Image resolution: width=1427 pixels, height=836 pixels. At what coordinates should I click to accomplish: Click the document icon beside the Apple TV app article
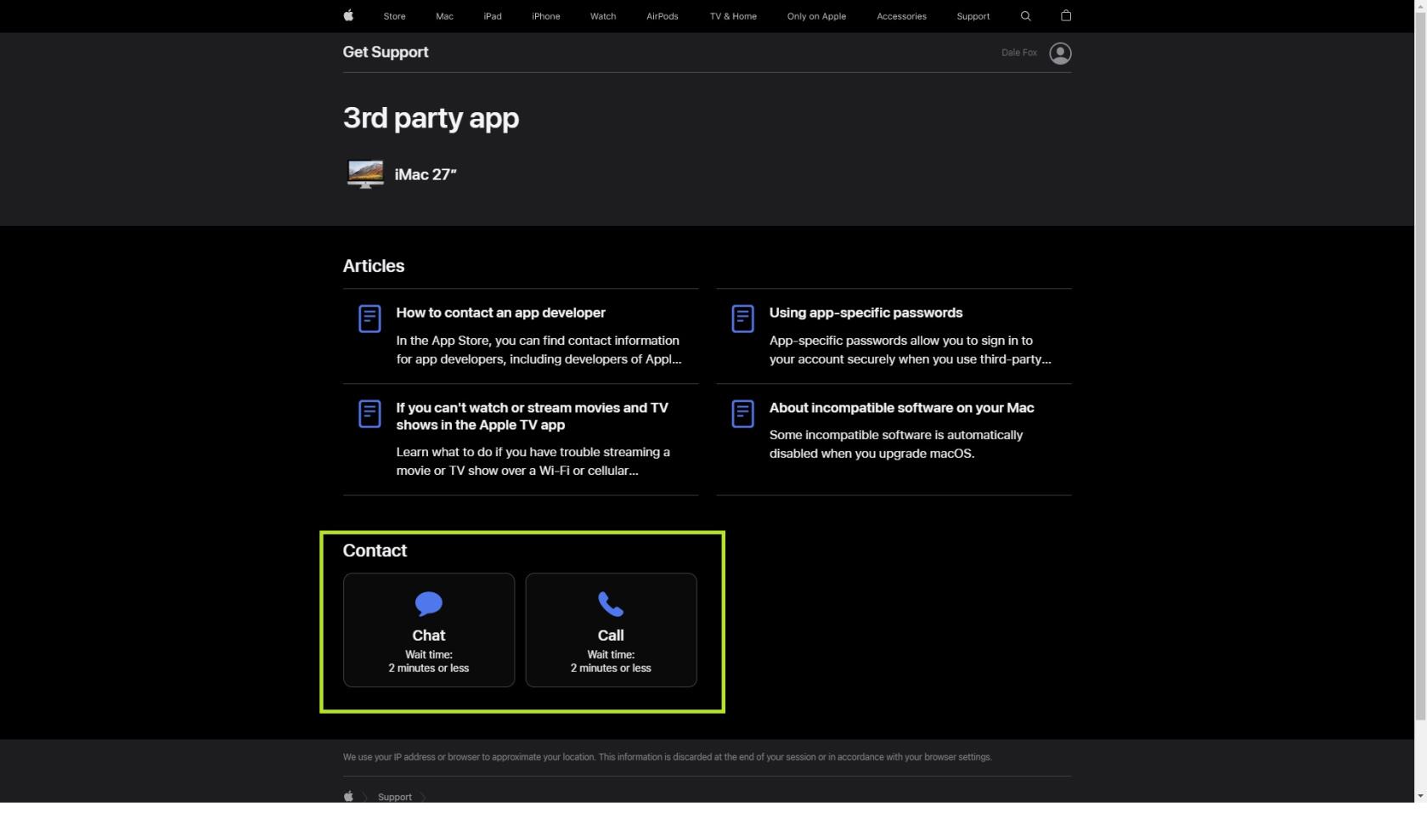coord(369,414)
